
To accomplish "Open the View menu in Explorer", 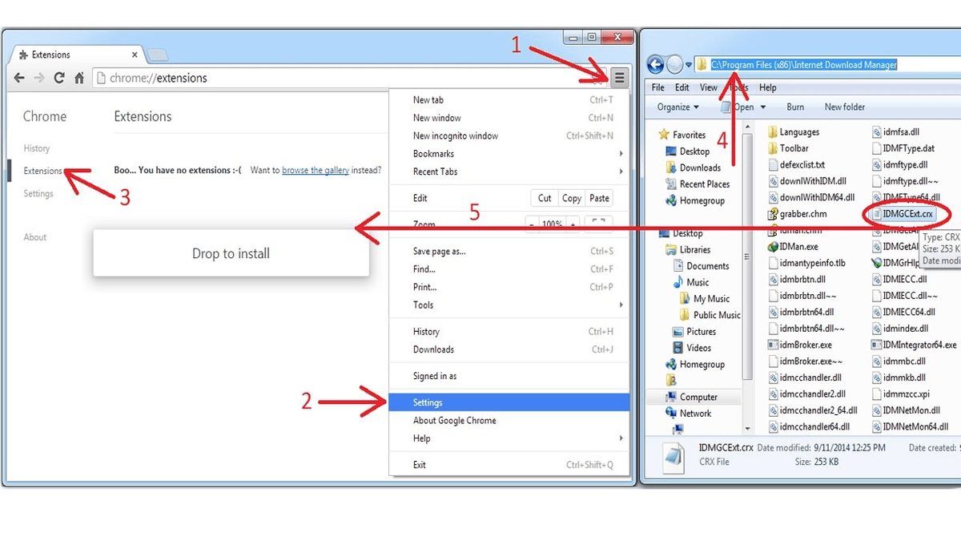I will 708,87.
